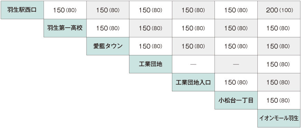301x128 pixels.
Task: Click fare from 工業団地 to イオンモール羽生
Action: click(x=279, y=64)
